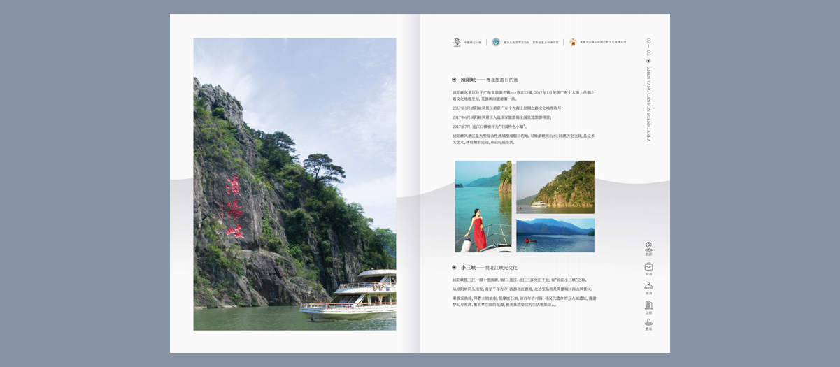Click the page number 02—03 label
The height and width of the screenshot is (367, 840).
pyautogui.click(x=648, y=47)
